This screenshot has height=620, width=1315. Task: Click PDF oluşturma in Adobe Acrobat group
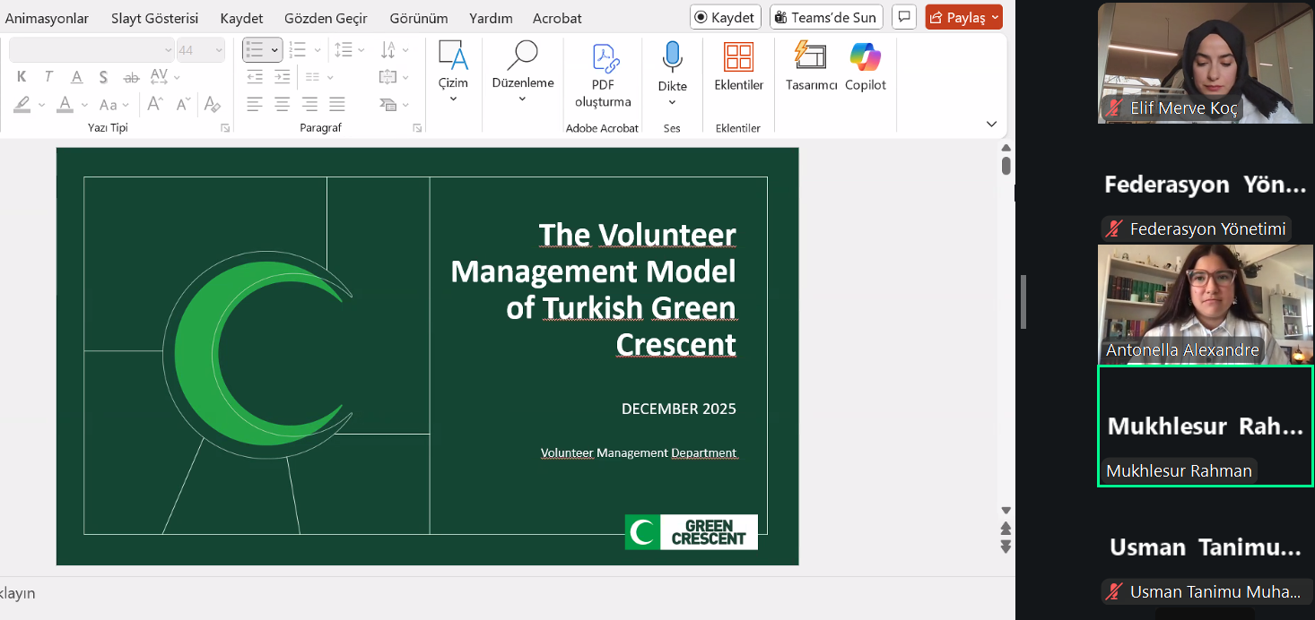point(603,72)
